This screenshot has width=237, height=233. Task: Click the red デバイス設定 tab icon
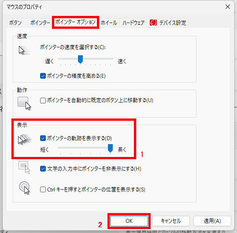pos(153,23)
